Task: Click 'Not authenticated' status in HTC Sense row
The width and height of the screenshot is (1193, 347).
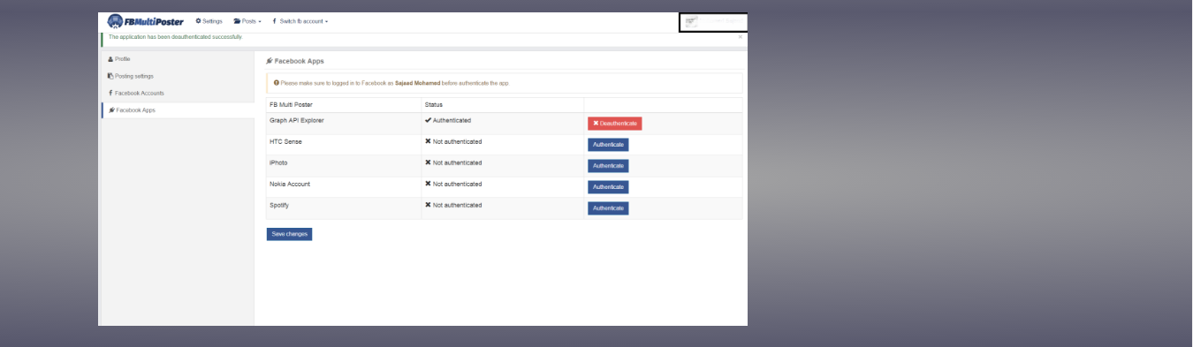Action: [453, 141]
